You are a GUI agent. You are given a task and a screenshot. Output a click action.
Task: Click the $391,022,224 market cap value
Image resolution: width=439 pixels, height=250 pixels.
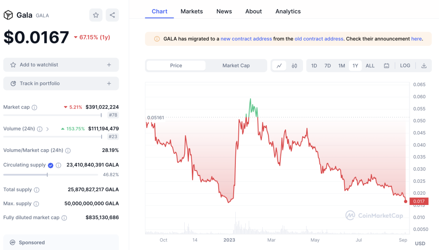(102, 107)
